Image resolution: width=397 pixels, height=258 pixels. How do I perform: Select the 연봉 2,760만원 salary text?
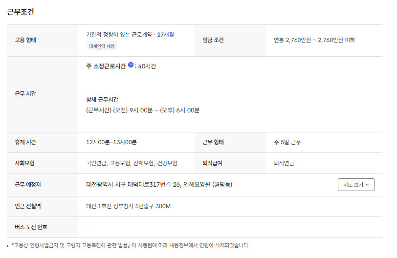click(314, 40)
